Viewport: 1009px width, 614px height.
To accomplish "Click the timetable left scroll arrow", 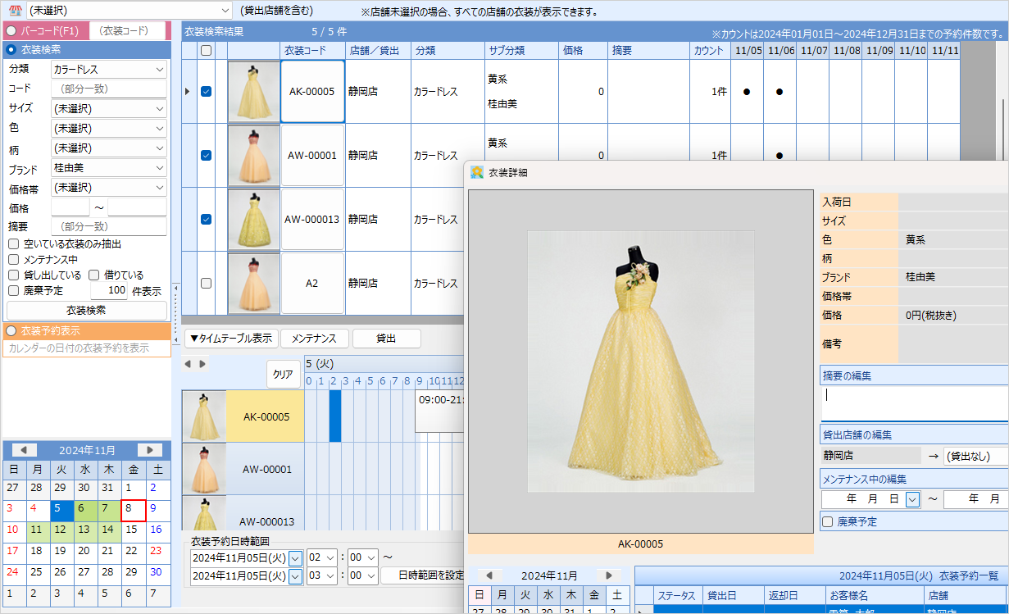I will coord(187,363).
